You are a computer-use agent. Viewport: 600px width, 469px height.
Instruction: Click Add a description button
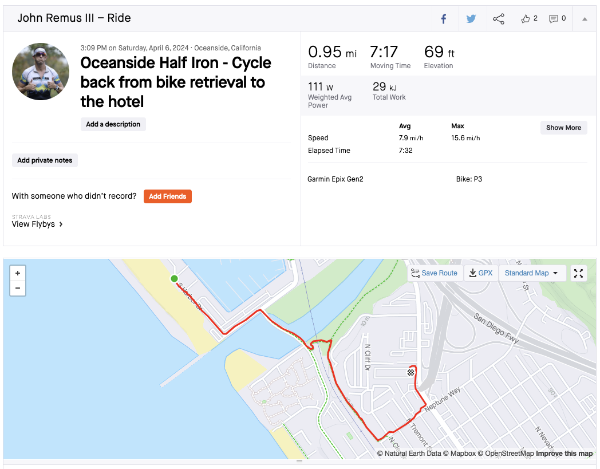click(113, 124)
